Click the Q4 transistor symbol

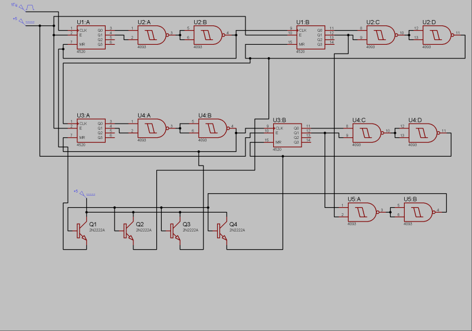(222, 231)
